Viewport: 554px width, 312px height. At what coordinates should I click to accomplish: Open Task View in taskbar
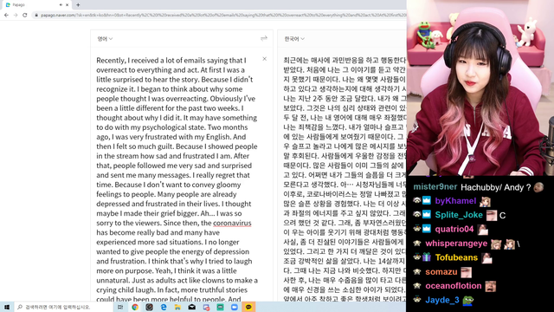[120, 307]
